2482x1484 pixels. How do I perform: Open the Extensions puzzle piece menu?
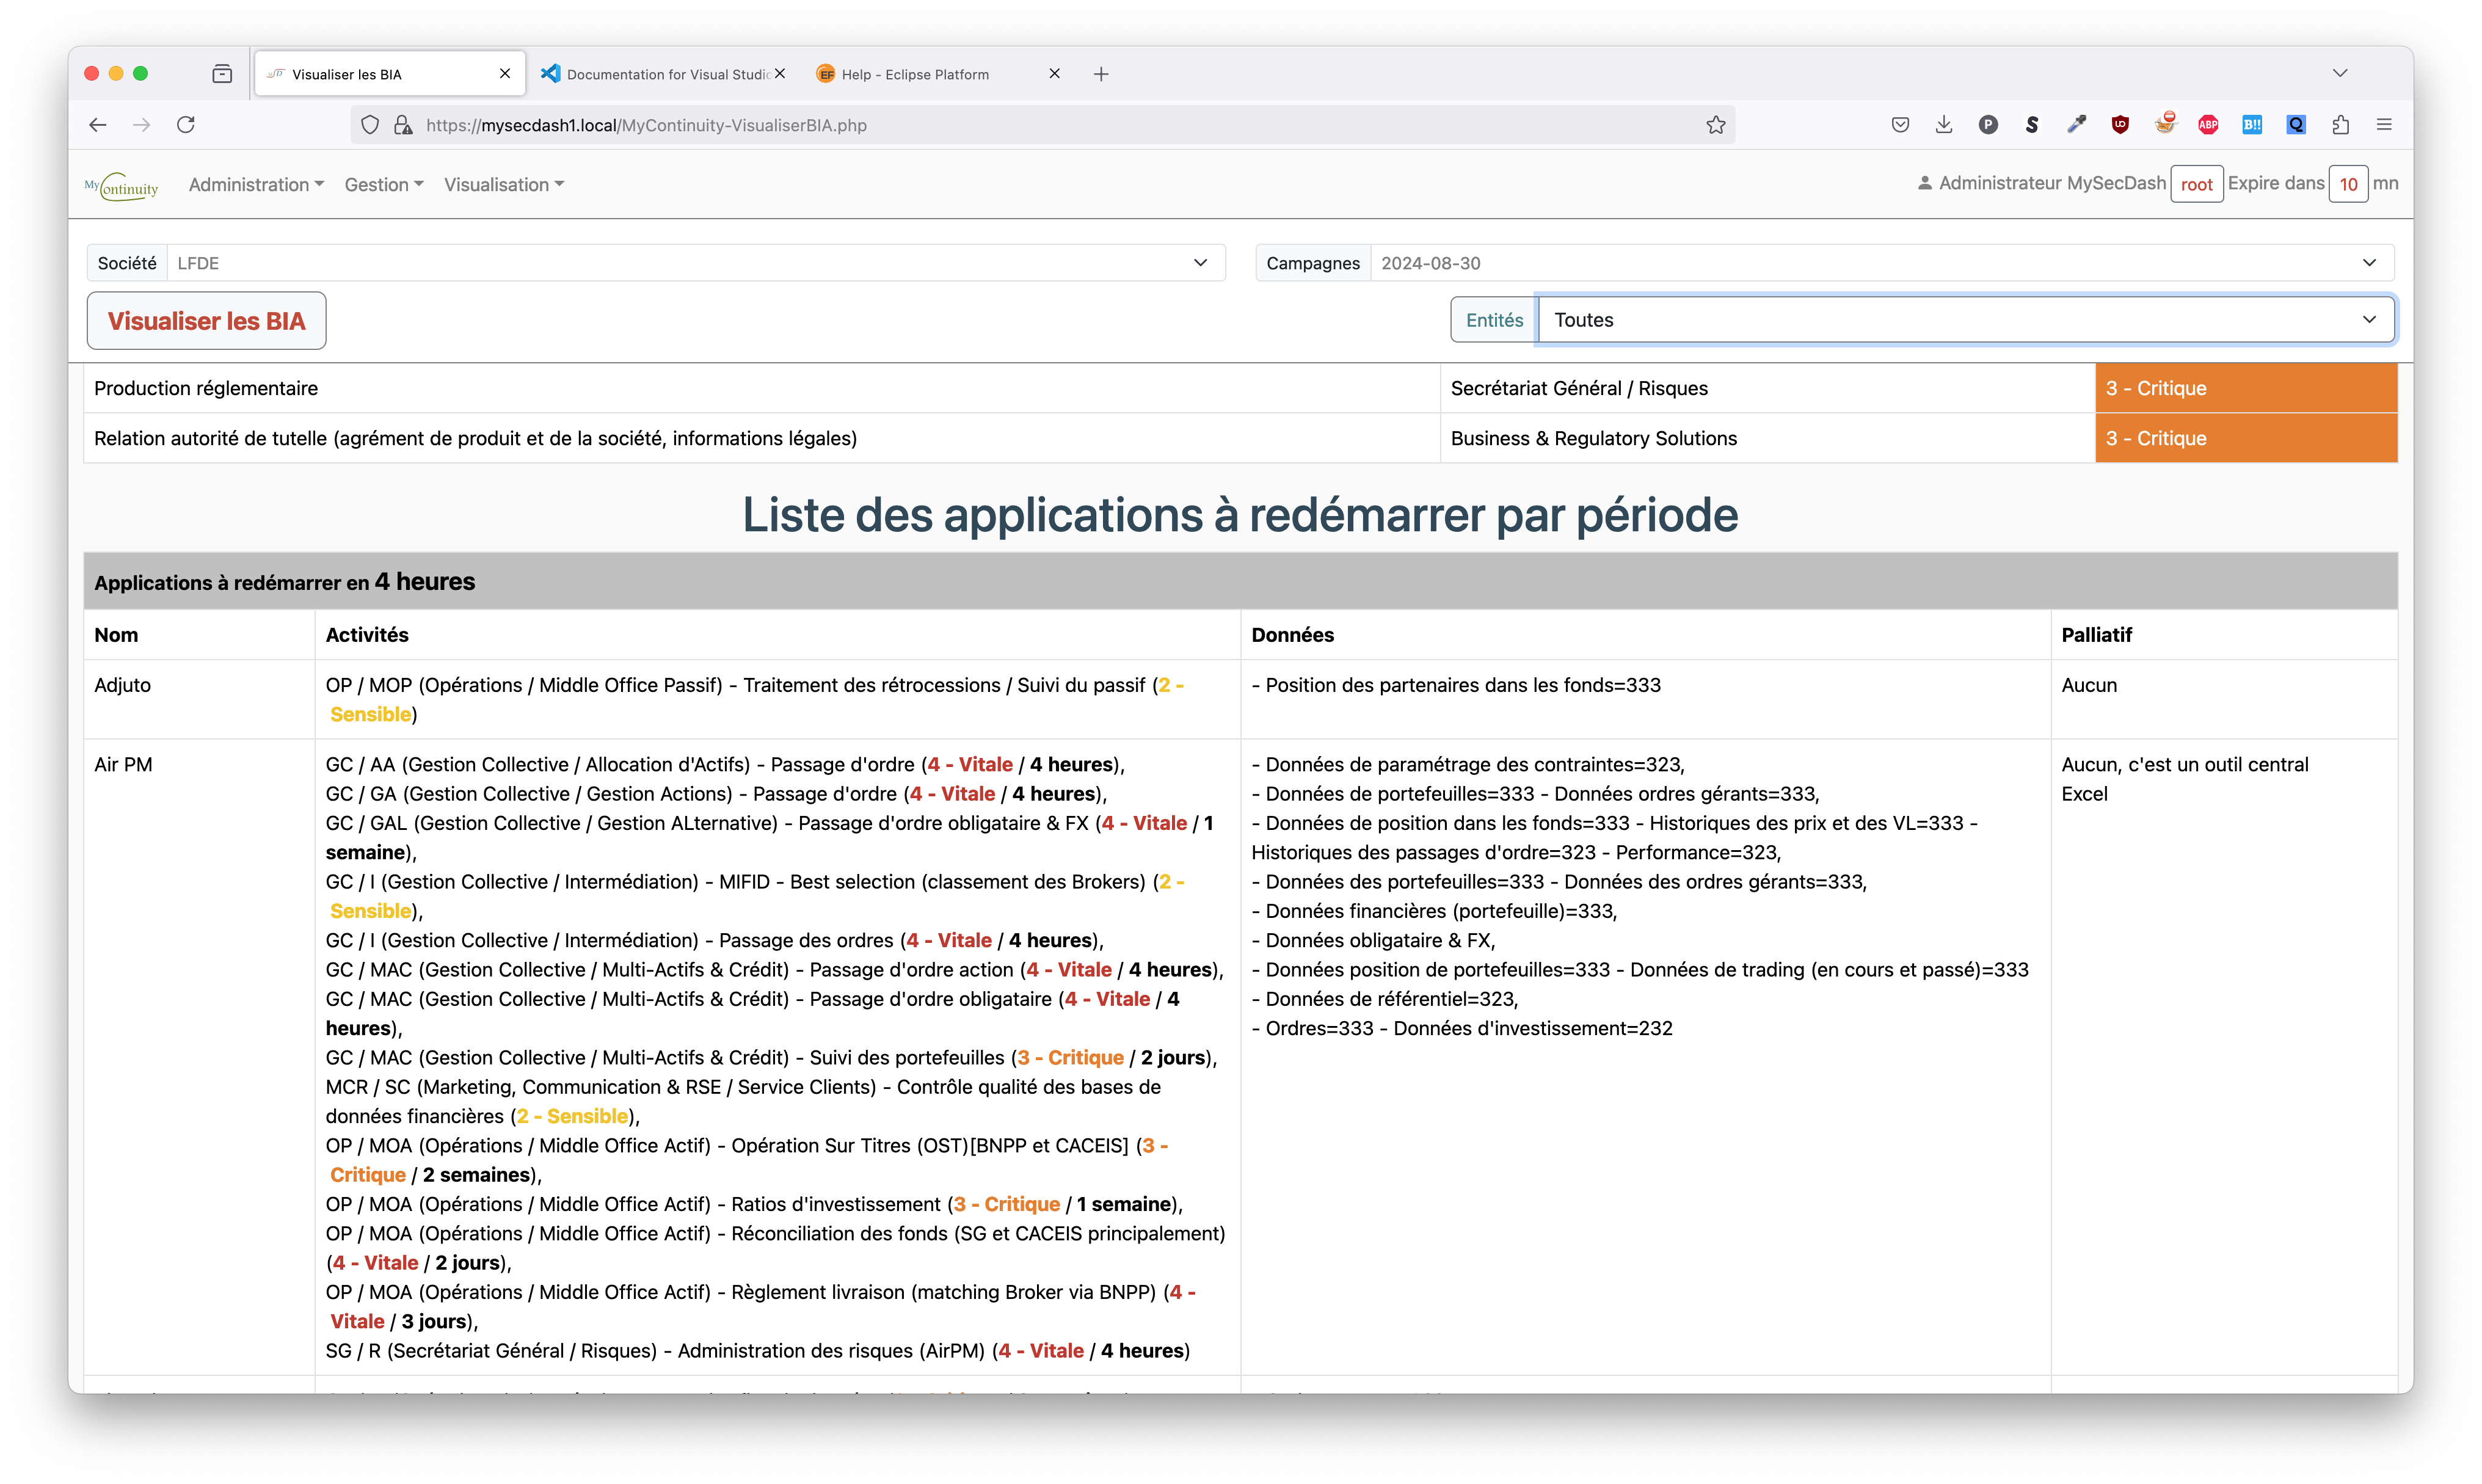2340,125
